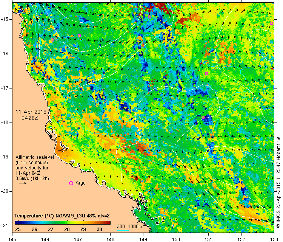Click the latitude label -15

tap(4, 19)
